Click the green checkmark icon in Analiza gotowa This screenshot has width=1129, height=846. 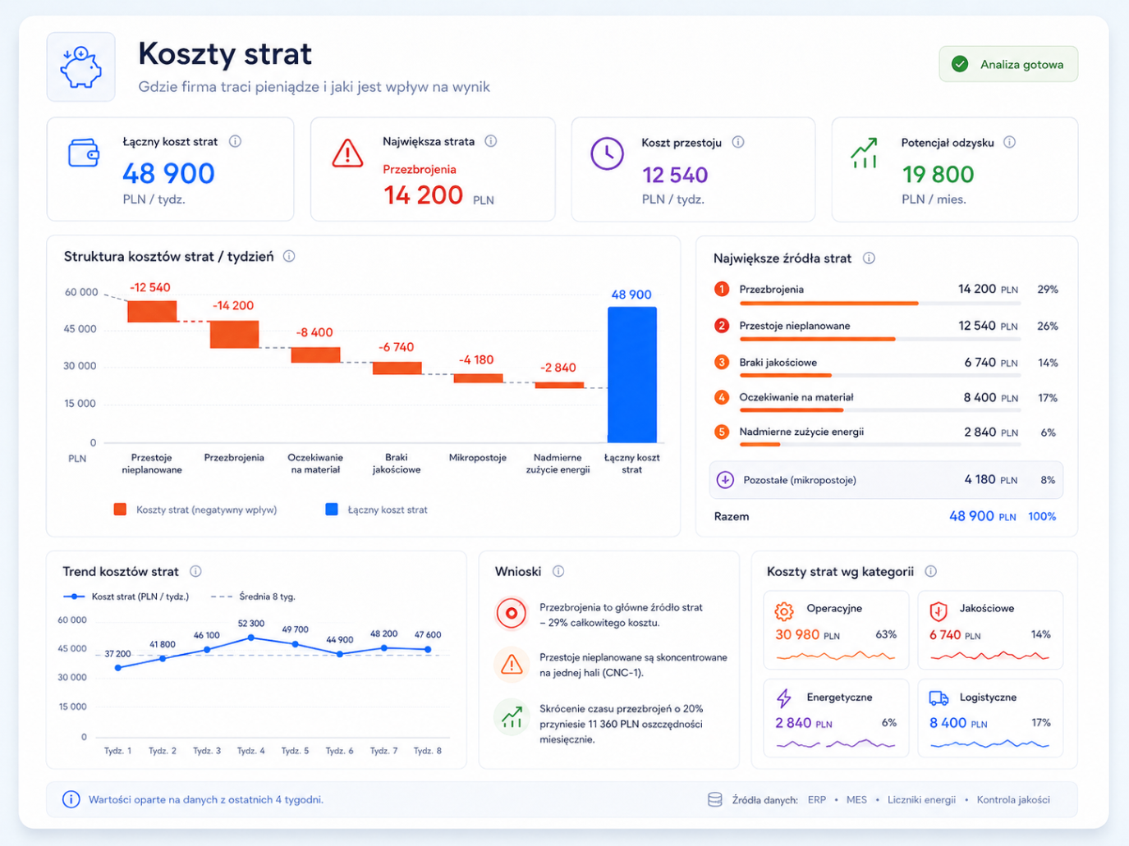959,64
